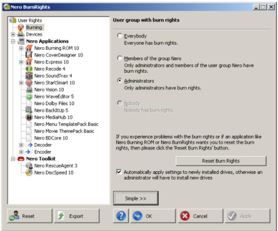
Task: Click the Nero Recode 4 icon
Action: 29,68
